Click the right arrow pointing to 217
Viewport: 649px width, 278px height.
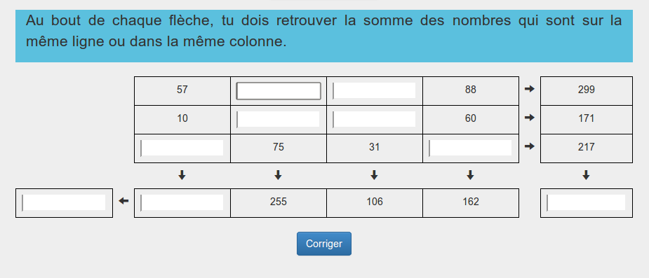point(530,146)
